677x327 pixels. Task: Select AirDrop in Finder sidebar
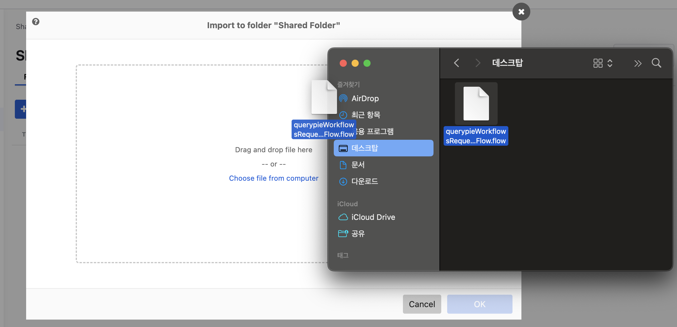click(365, 99)
